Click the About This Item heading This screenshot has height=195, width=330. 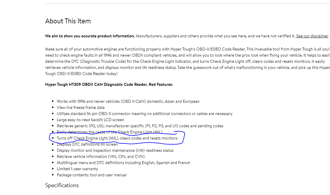(68, 21)
